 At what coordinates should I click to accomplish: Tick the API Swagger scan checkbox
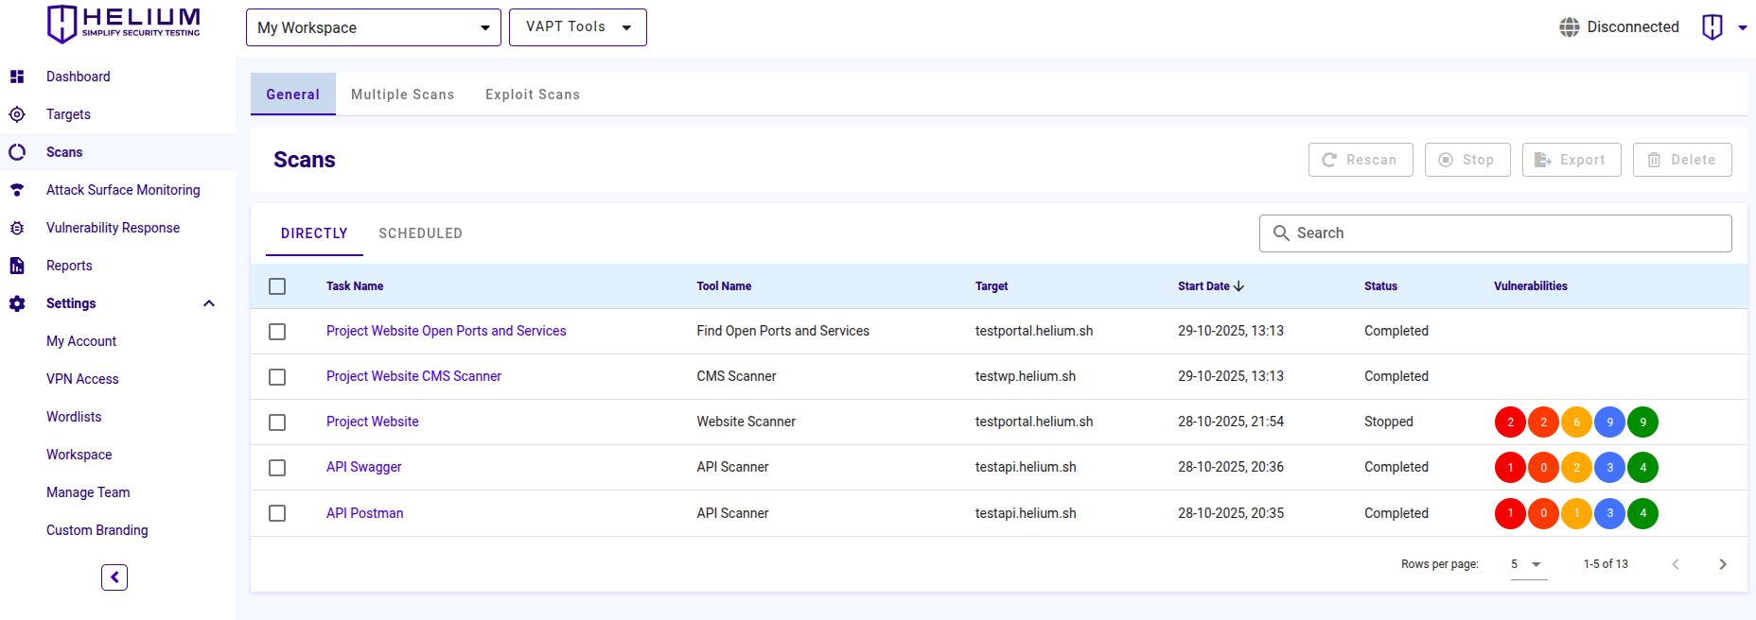pyautogui.click(x=277, y=468)
